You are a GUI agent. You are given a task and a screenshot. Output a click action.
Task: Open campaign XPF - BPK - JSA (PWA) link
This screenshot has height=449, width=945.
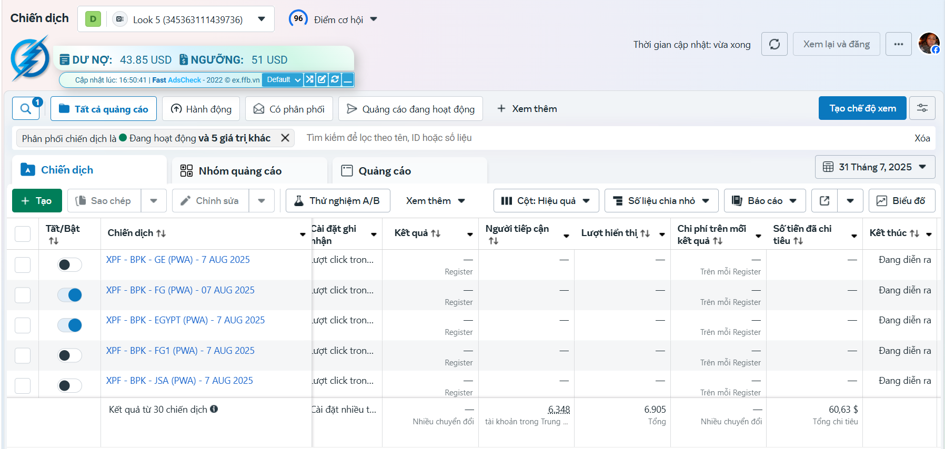(x=179, y=381)
